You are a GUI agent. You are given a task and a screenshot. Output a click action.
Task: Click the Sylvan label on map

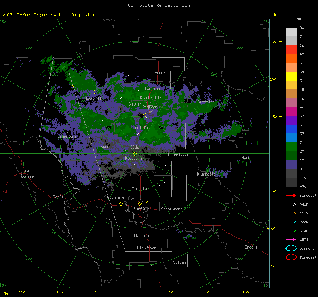[x=135, y=104]
